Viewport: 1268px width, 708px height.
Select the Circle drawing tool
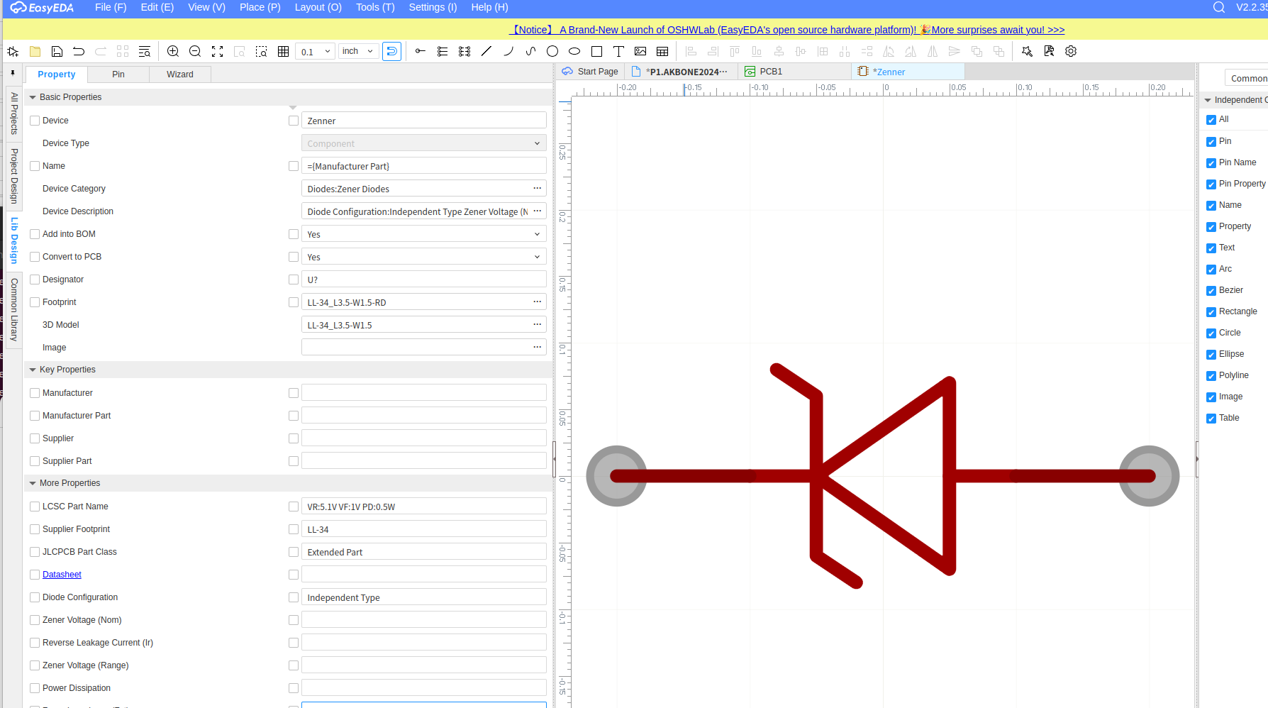point(552,51)
